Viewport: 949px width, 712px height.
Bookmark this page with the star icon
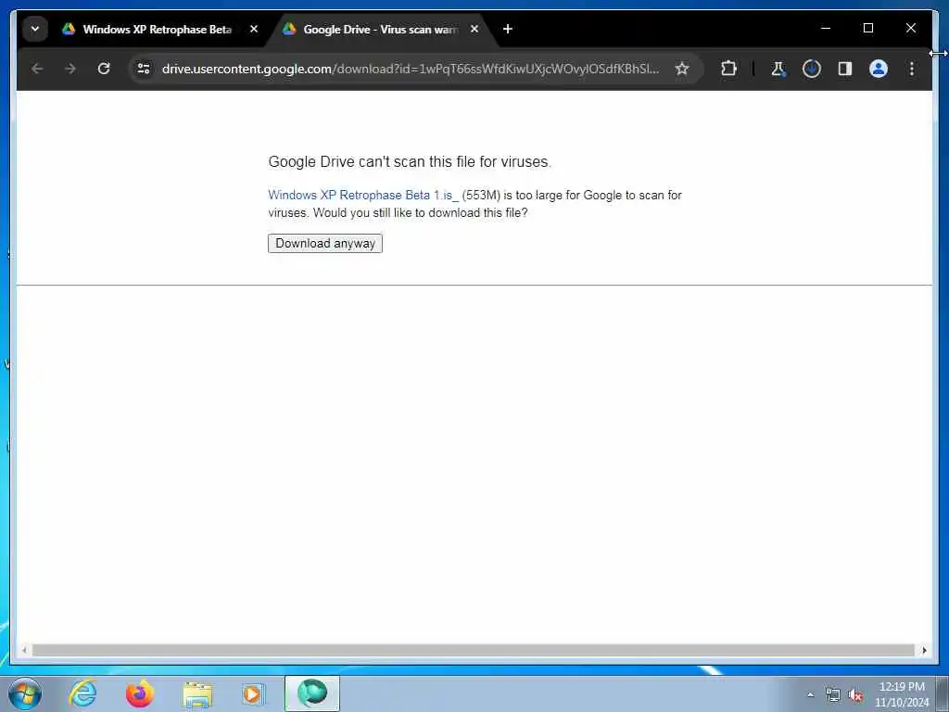coord(682,69)
